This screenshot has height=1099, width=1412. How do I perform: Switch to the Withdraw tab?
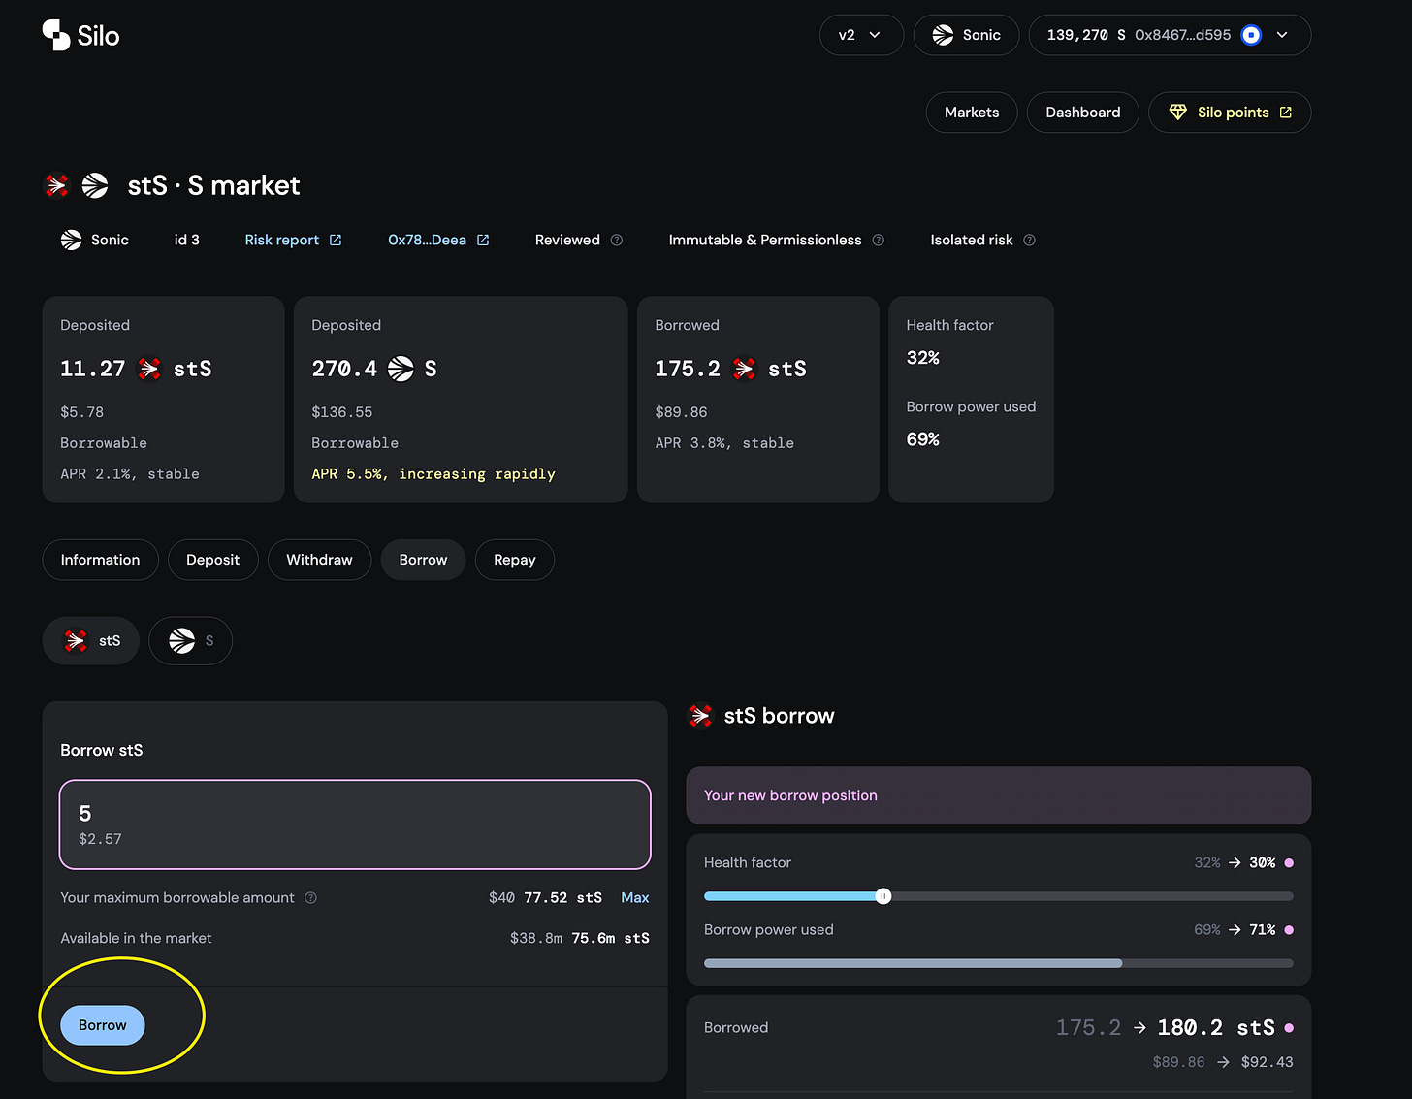click(319, 560)
